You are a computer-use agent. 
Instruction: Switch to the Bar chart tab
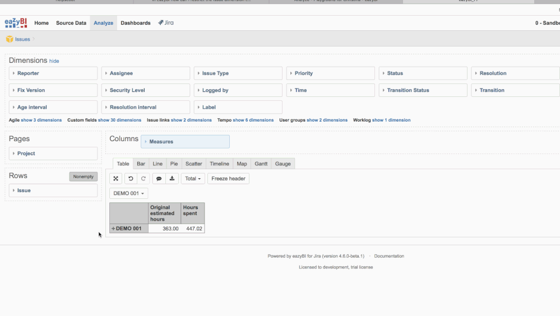click(141, 164)
